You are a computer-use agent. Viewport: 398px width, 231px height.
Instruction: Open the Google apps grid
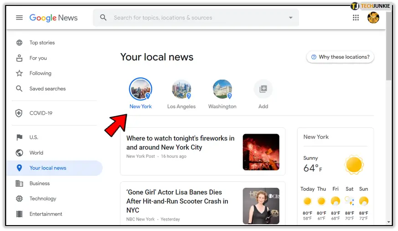tap(356, 17)
